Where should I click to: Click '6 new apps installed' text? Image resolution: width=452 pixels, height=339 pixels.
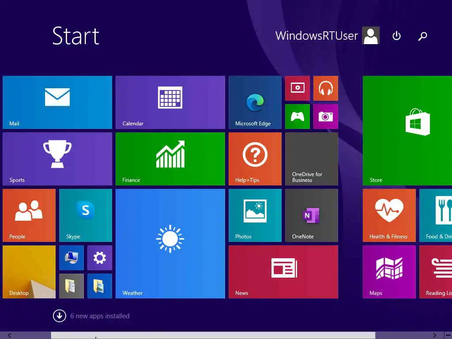pyautogui.click(x=100, y=316)
